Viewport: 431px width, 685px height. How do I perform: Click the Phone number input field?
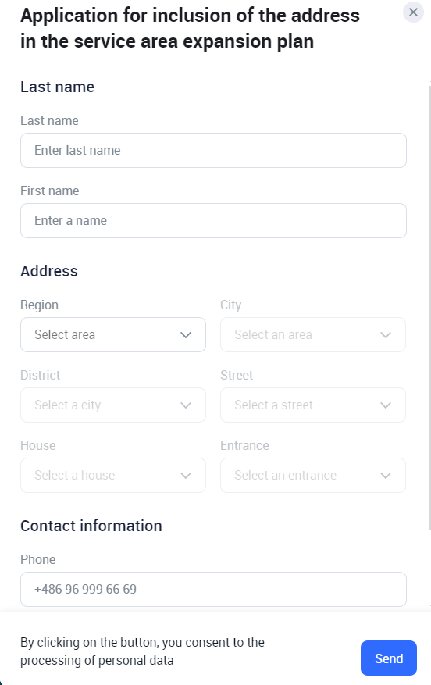point(213,590)
